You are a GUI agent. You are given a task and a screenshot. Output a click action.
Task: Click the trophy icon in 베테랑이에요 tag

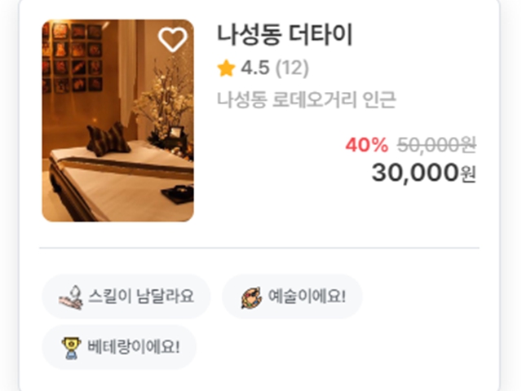click(71, 348)
